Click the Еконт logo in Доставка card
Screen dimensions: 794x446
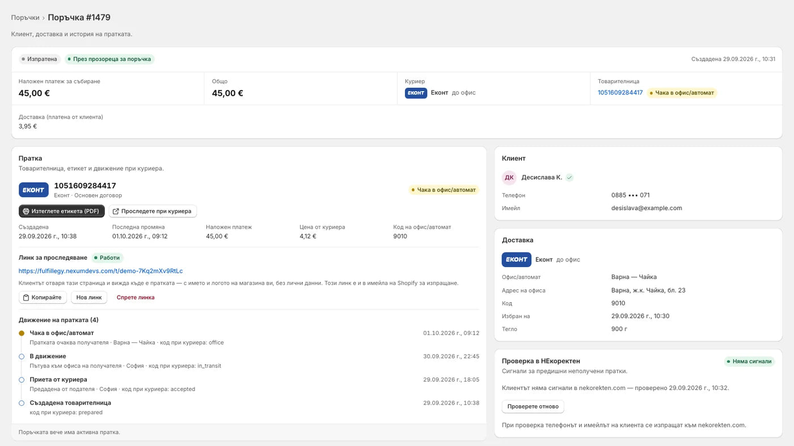(x=516, y=259)
